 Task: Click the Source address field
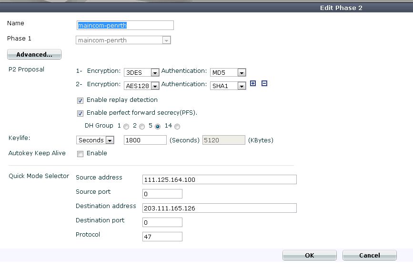[220, 179]
